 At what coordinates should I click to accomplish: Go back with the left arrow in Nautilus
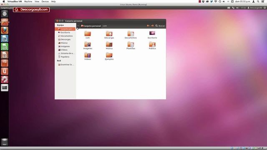pos(148,26)
